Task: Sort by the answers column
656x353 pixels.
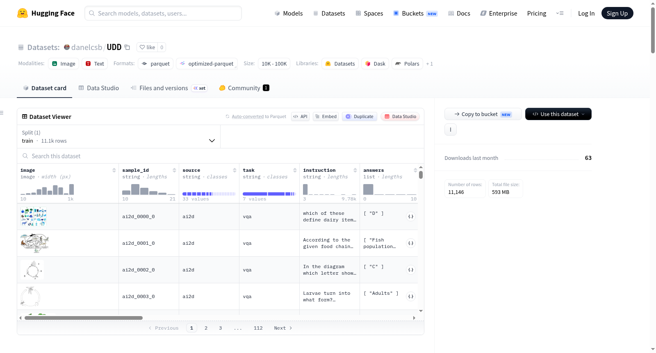Action: pos(415,170)
